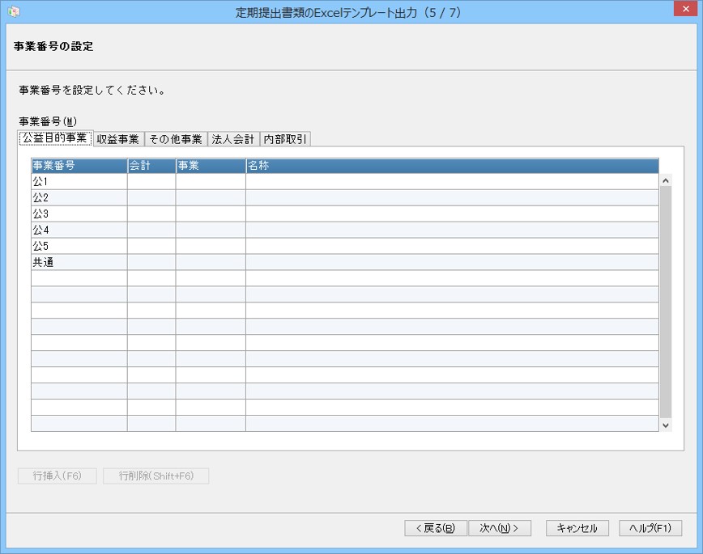Click the application icon in the title bar
The image size is (703, 554).
pos(14,12)
